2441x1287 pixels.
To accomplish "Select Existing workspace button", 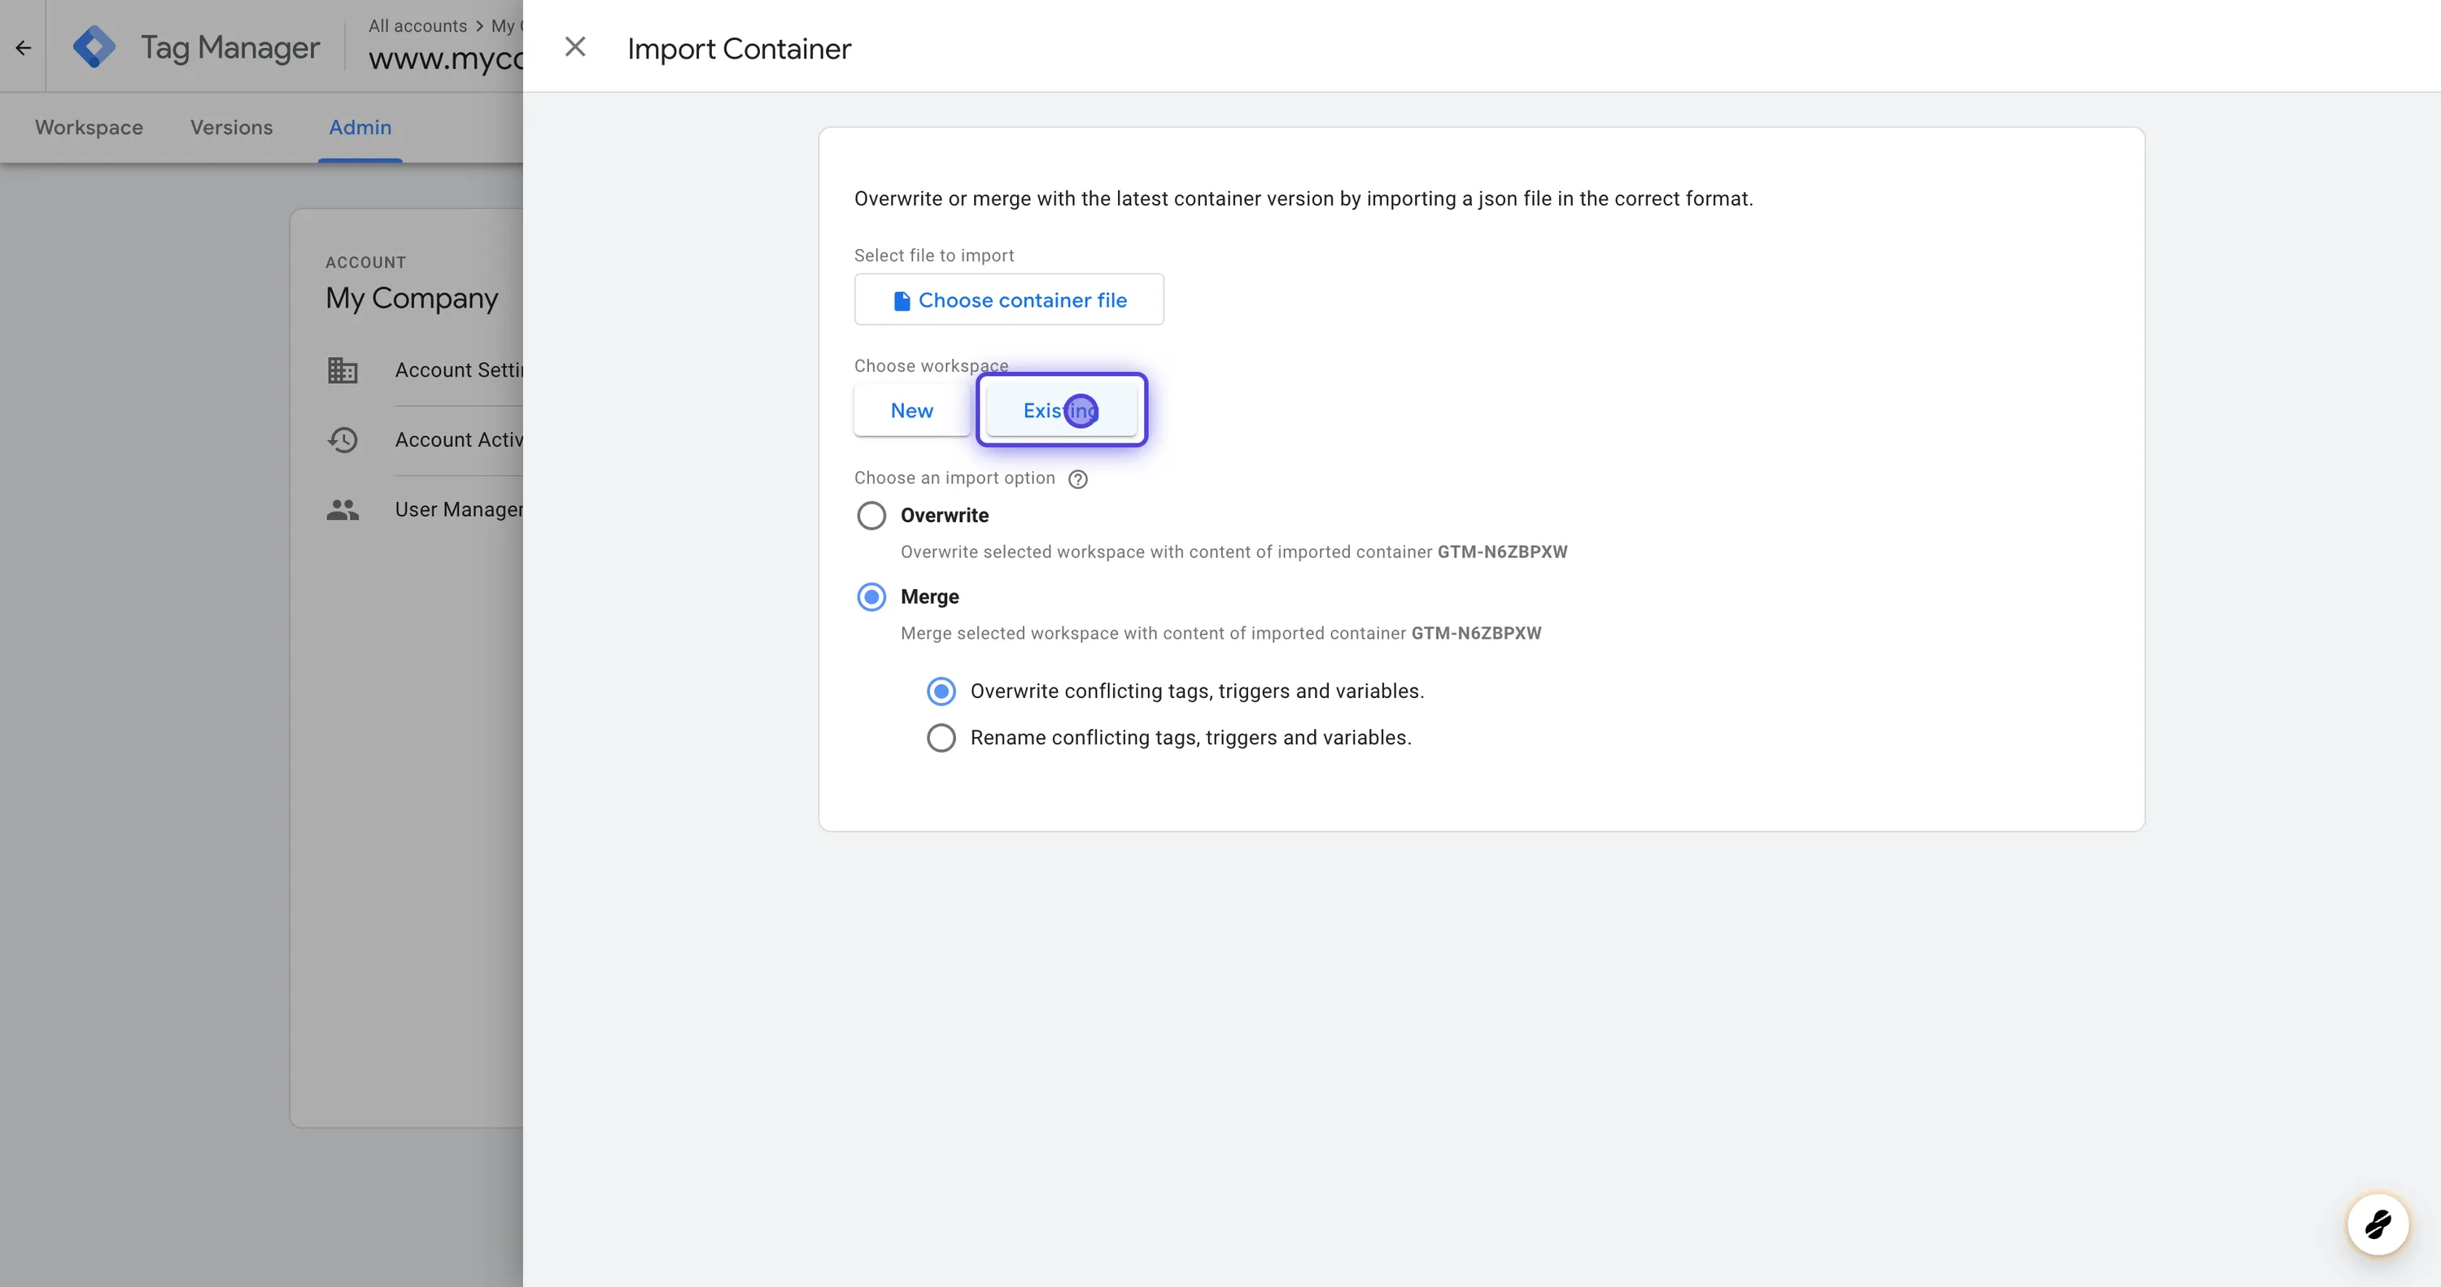I will coord(1060,410).
